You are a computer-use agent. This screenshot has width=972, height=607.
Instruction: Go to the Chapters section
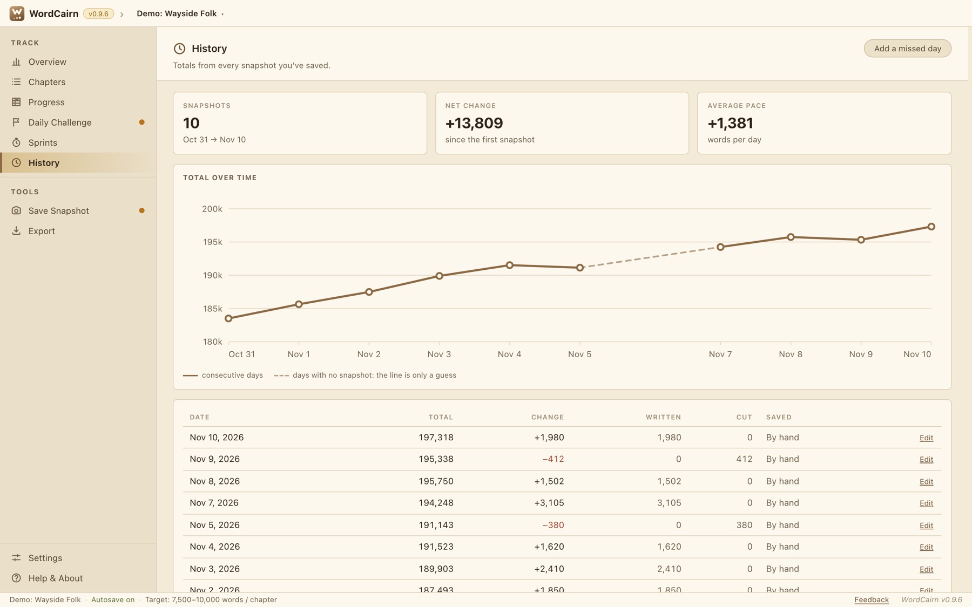[x=78, y=82]
